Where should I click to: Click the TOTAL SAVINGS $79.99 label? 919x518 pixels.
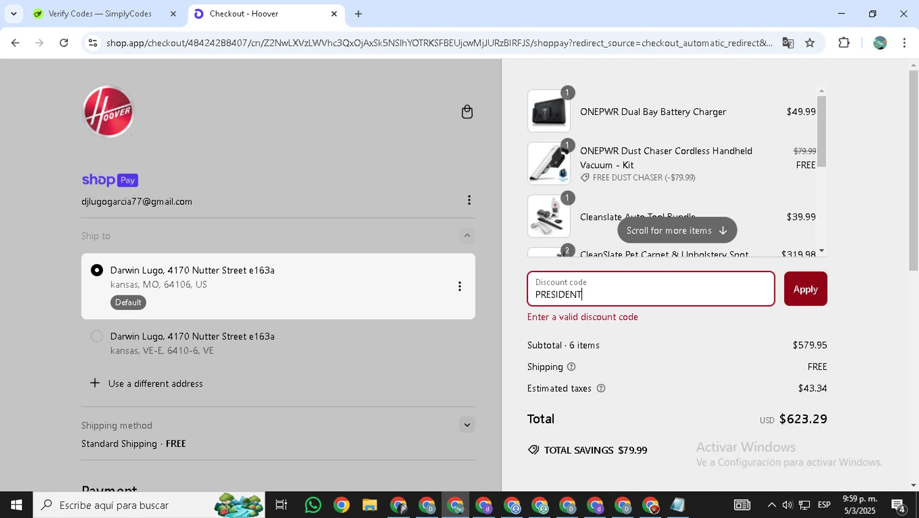click(588, 450)
